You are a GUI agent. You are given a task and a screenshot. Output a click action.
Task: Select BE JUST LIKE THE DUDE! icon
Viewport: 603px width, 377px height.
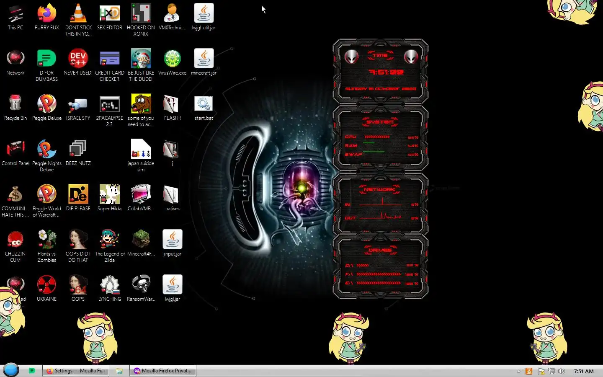[x=141, y=65]
